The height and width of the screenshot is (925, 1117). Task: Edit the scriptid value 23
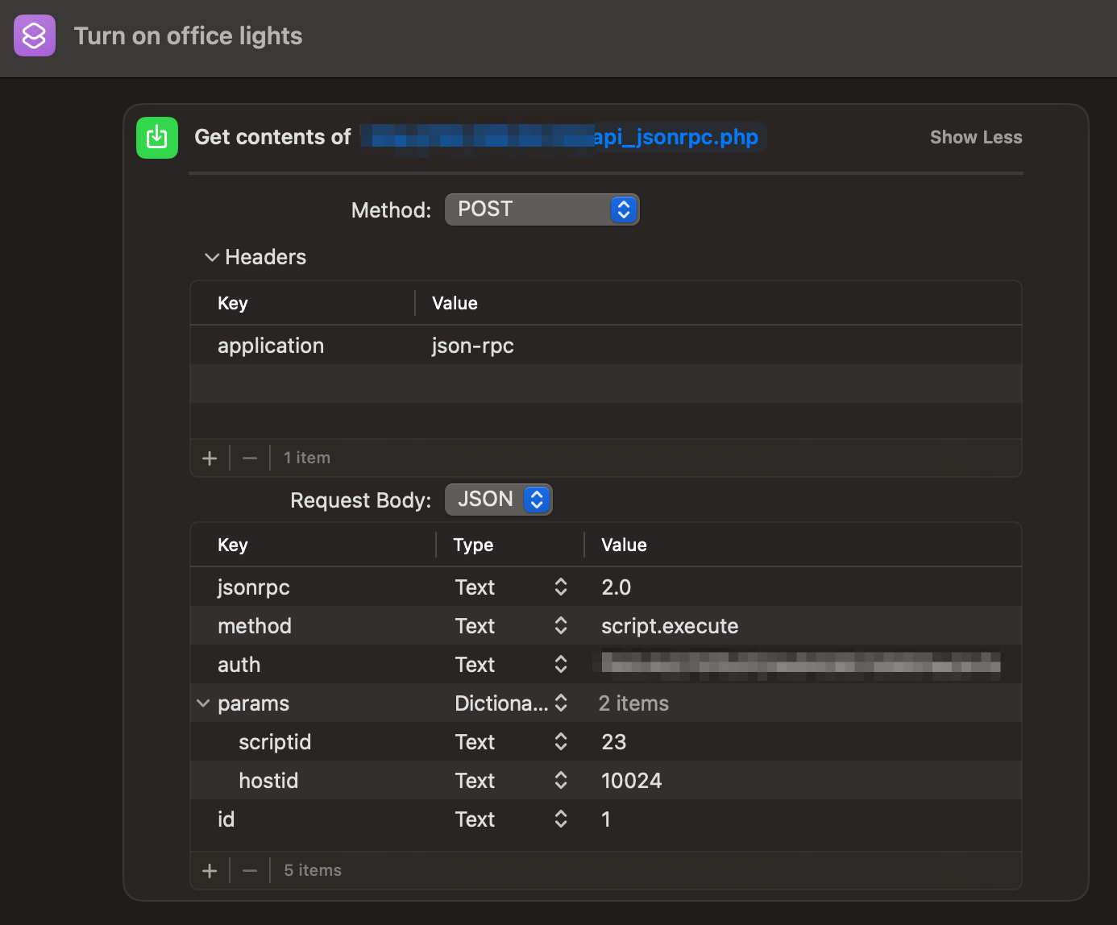[x=613, y=742]
